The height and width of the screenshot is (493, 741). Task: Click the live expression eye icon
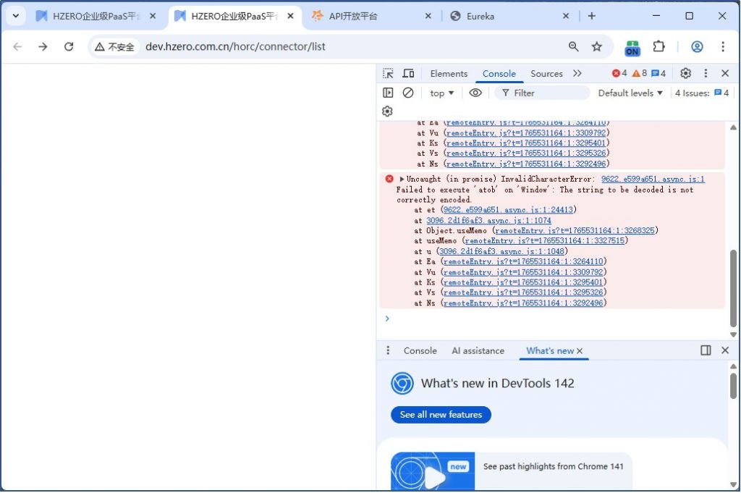pos(475,93)
